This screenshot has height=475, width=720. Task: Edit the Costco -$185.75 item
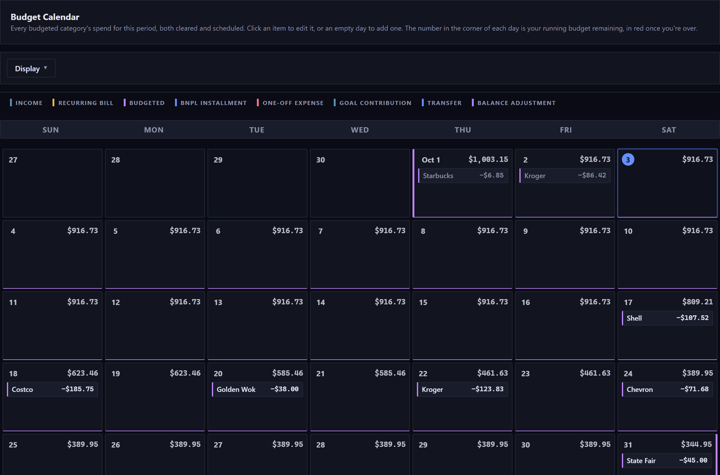click(x=52, y=389)
